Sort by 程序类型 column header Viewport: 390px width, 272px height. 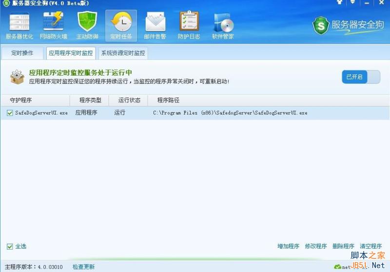[90, 100]
